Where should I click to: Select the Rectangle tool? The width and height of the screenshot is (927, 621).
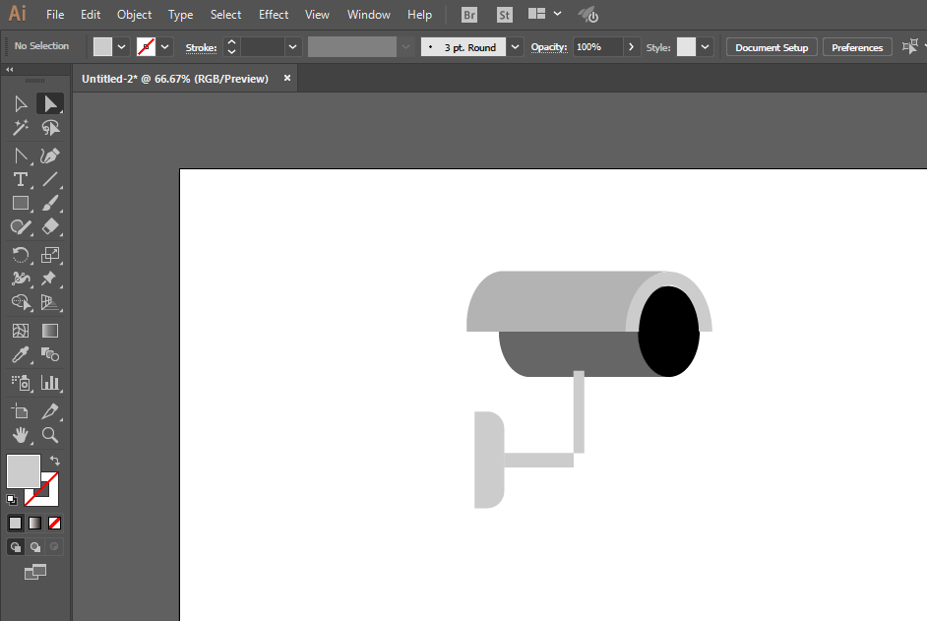coord(21,203)
